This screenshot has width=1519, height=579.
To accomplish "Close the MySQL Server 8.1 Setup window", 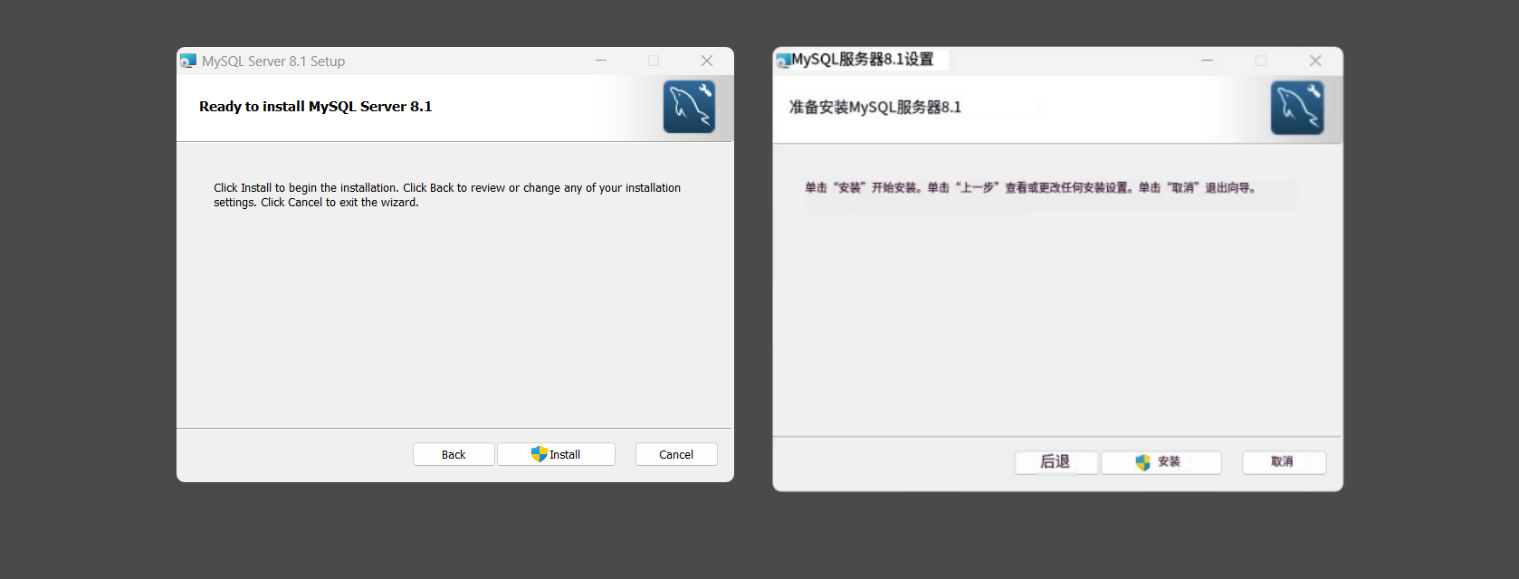I will pyautogui.click(x=707, y=61).
